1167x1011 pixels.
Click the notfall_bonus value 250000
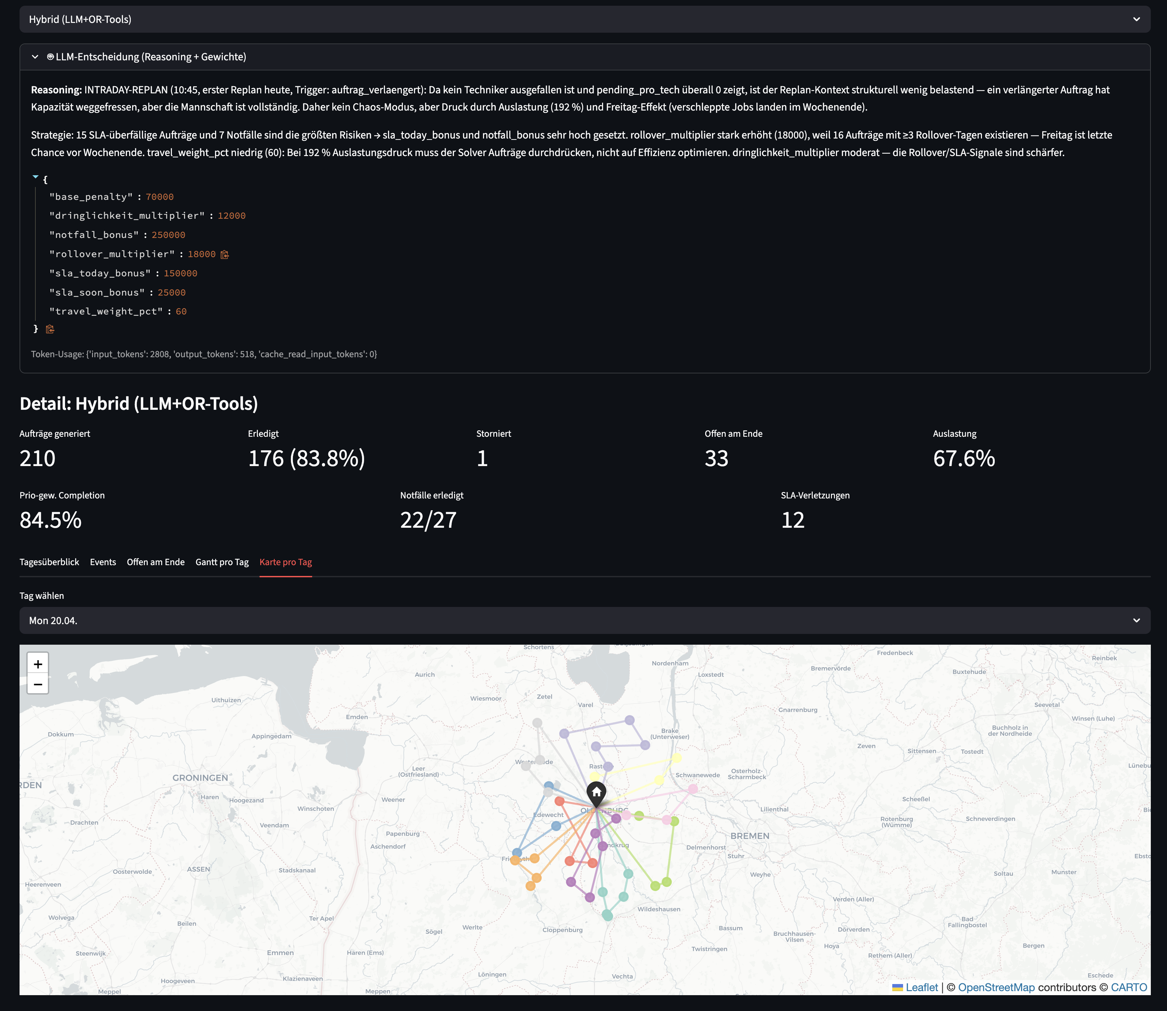click(x=168, y=235)
